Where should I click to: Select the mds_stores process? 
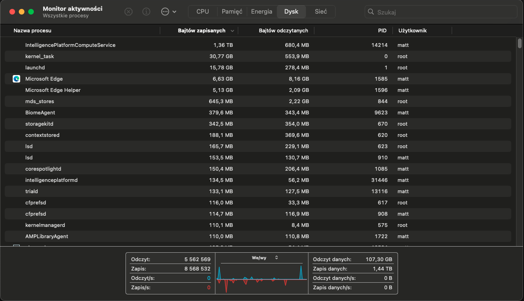click(x=258, y=101)
